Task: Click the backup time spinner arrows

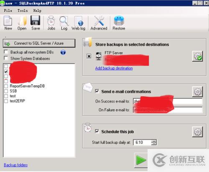Action: (154, 142)
